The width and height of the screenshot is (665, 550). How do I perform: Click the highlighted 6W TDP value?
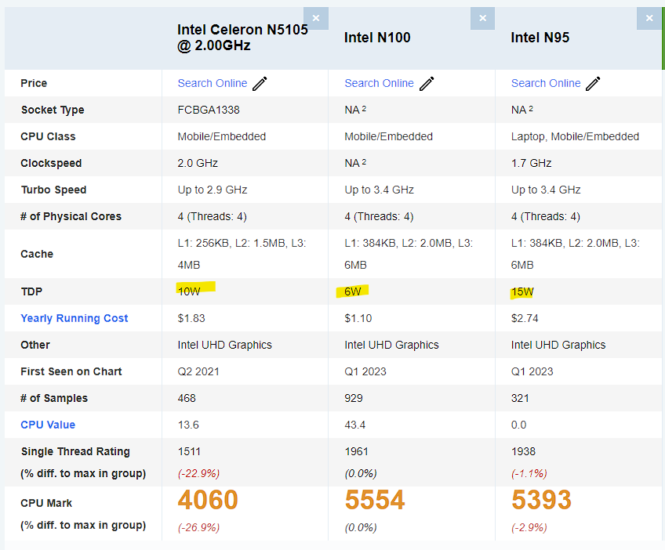click(354, 291)
